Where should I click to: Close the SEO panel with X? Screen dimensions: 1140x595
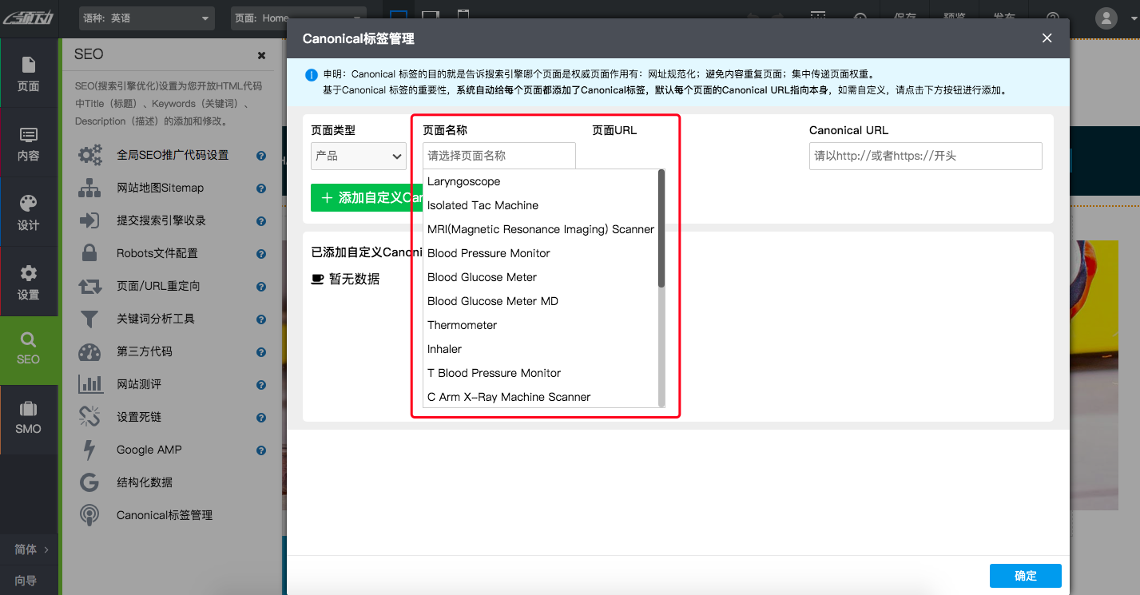tap(261, 55)
